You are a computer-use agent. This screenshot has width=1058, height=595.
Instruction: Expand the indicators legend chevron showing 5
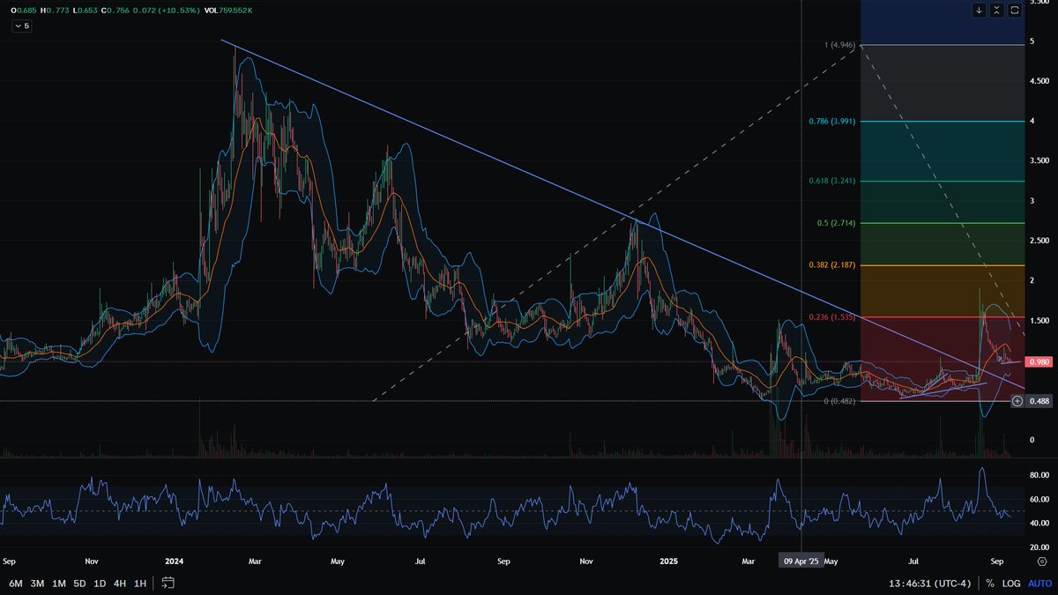point(22,26)
